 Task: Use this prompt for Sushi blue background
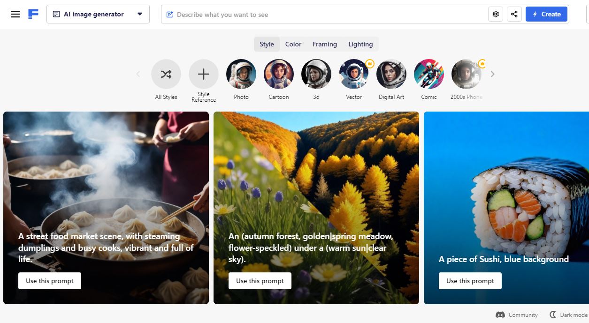[x=470, y=281]
